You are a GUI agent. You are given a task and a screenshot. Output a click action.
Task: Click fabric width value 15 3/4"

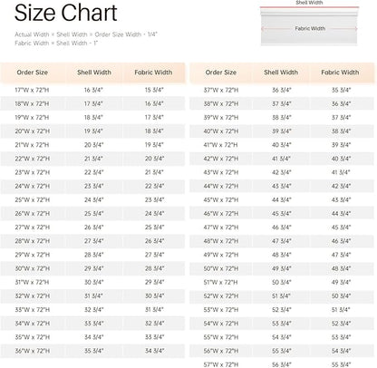[154, 90]
